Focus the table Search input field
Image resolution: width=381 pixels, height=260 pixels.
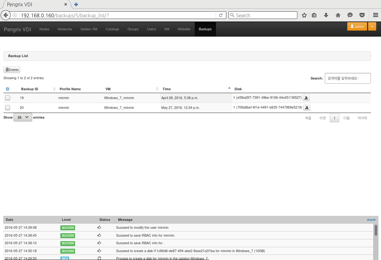pyautogui.click(x=348, y=78)
